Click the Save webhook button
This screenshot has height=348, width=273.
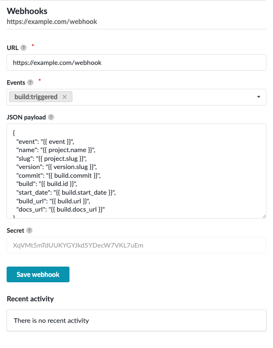tap(38, 274)
